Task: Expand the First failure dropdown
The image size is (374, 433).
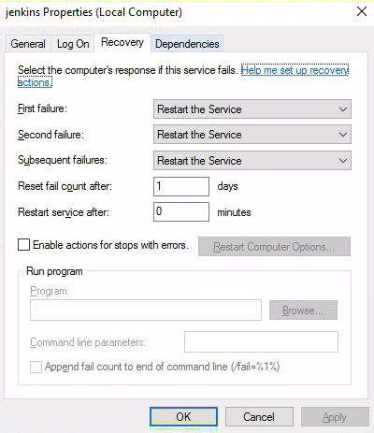Action: point(252,109)
